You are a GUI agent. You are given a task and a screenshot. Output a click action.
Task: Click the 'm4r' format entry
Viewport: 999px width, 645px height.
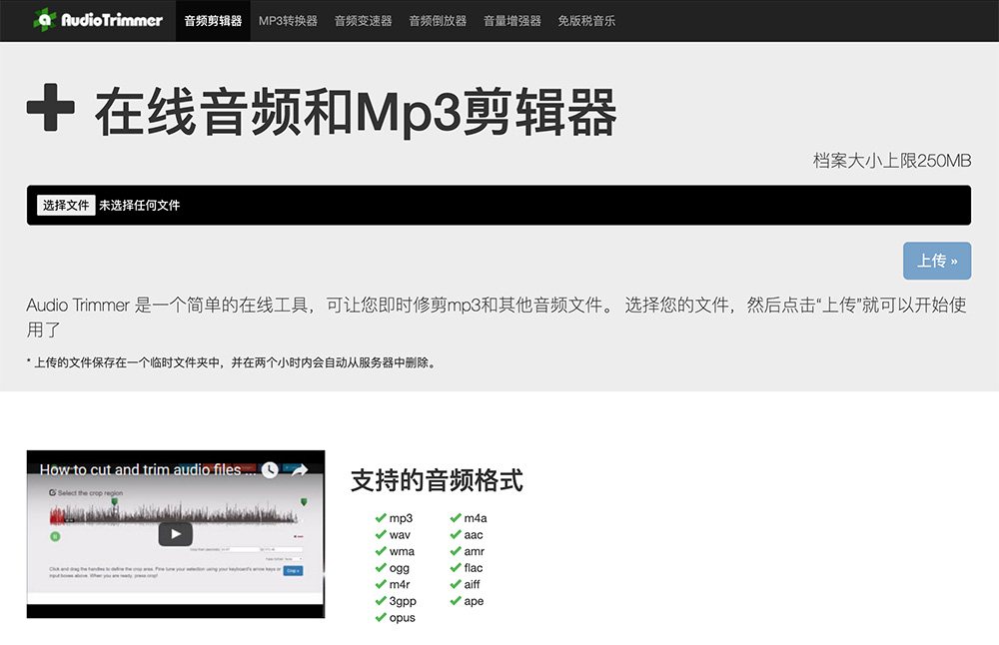(x=393, y=584)
